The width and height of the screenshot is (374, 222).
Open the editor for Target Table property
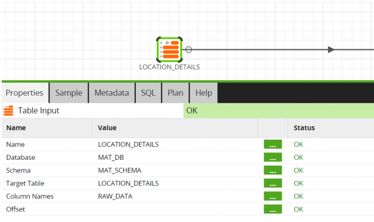point(273,184)
